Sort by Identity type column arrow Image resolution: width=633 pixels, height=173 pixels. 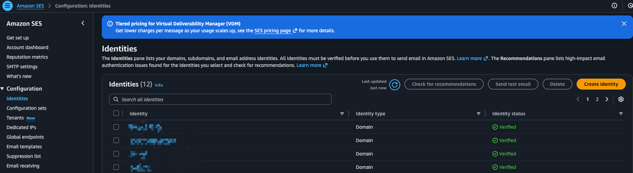pos(478,114)
